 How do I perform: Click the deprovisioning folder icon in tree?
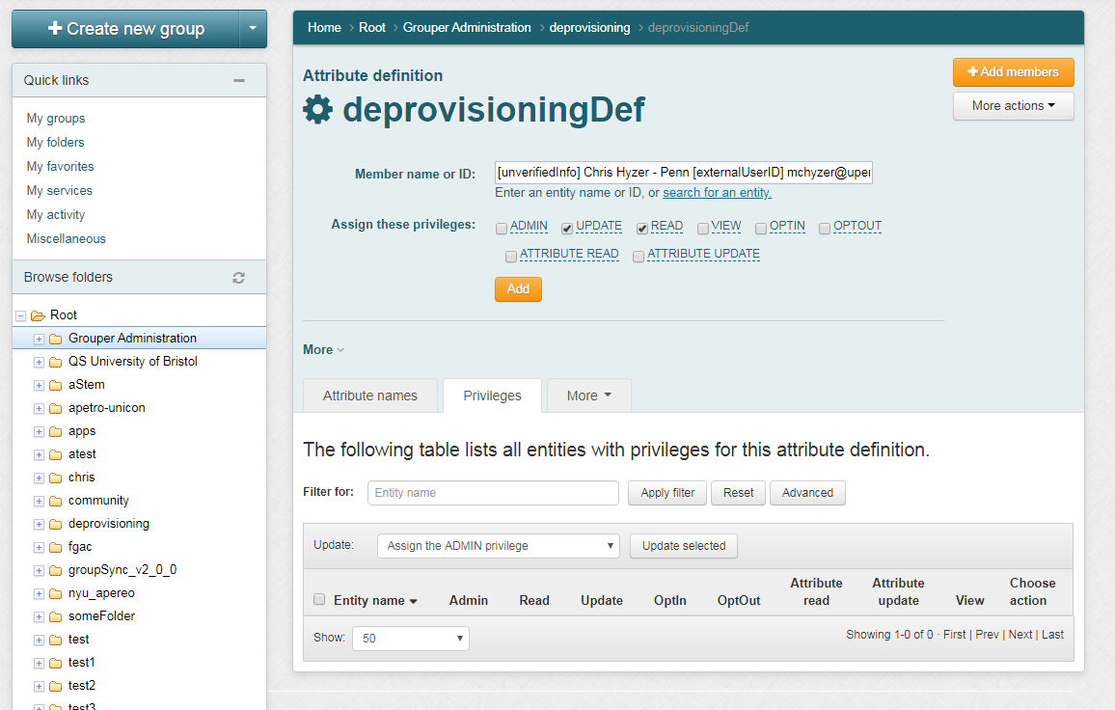(x=56, y=525)
